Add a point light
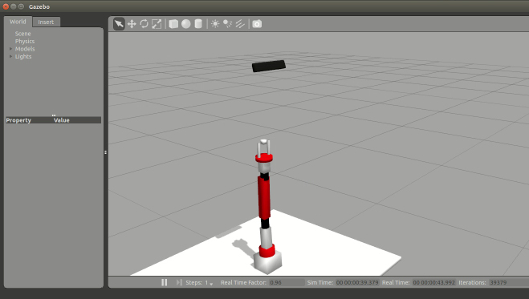 215,24
